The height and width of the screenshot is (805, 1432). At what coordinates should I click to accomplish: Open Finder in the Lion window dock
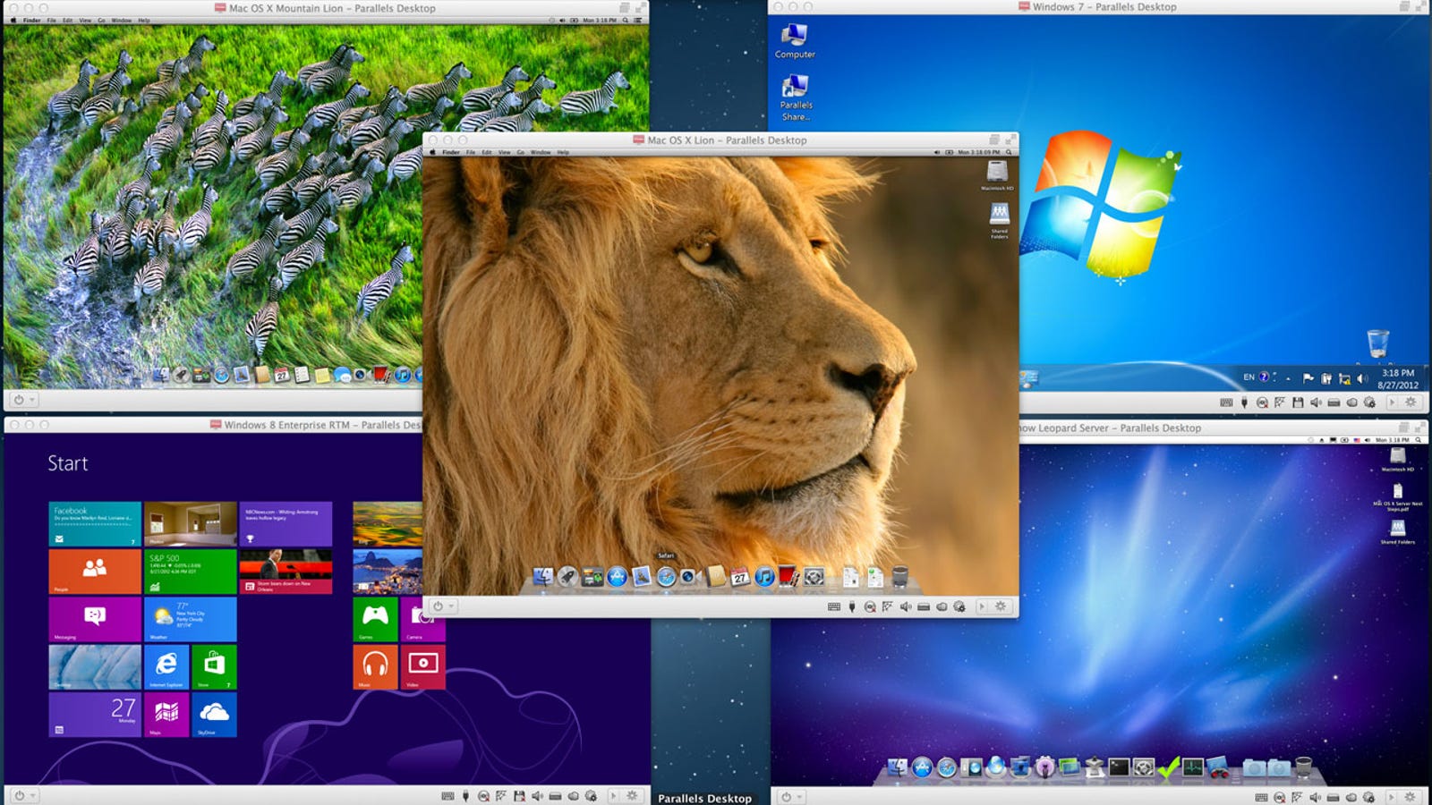click(x=543, y=577)
